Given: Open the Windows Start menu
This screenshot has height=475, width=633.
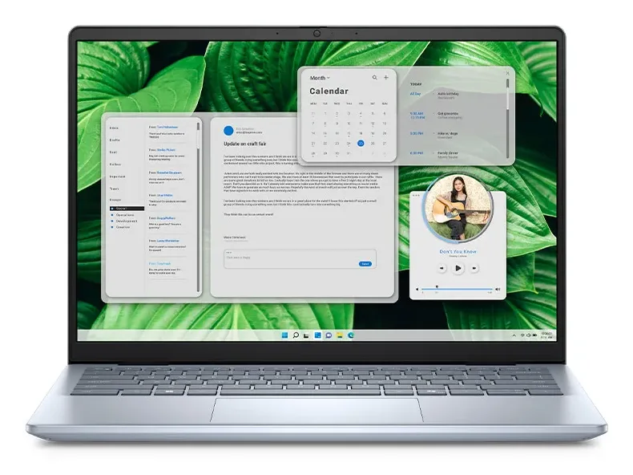Looking at the screenshot, I should coord(284,335).
